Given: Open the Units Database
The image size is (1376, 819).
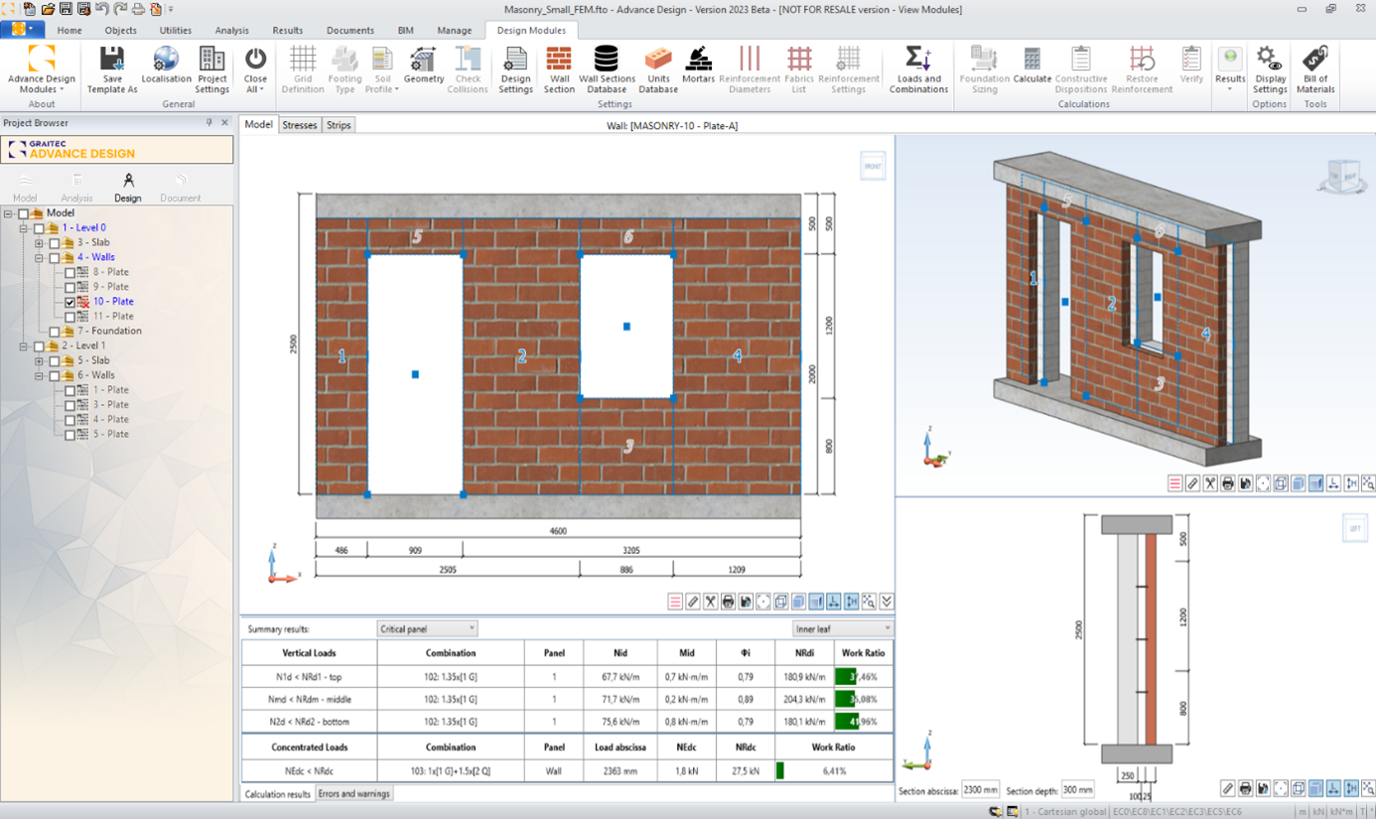Looking at the screenshot, I should click(657, 69).
